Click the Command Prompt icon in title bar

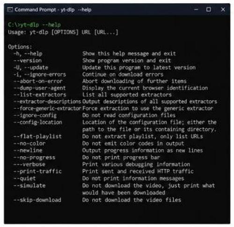(10, 10)
